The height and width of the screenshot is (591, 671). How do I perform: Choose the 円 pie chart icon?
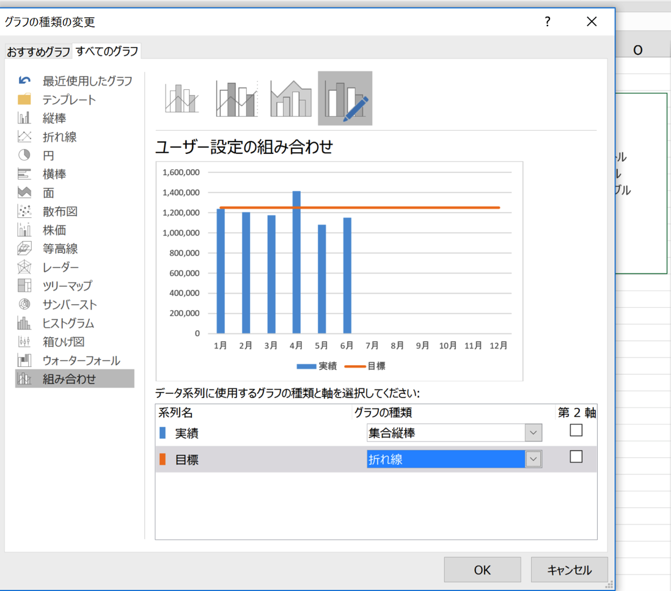pos(24,155)
